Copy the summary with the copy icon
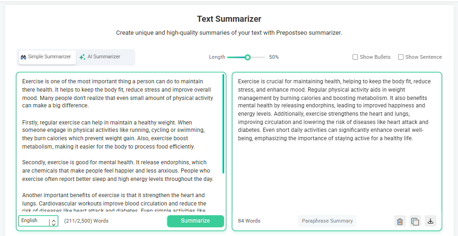This screenshot has width=458, height=236. pyautogui.click(x=415, y=221)
